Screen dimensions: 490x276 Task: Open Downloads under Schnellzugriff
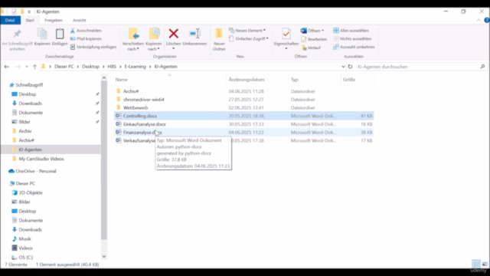click(30, 103)
